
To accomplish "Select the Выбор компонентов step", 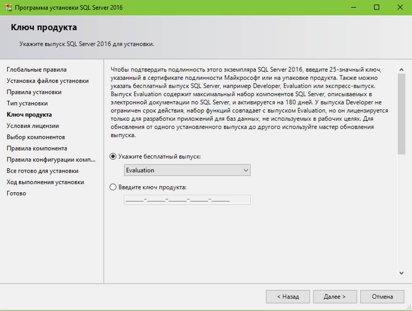I will click(x=36, y=137).
